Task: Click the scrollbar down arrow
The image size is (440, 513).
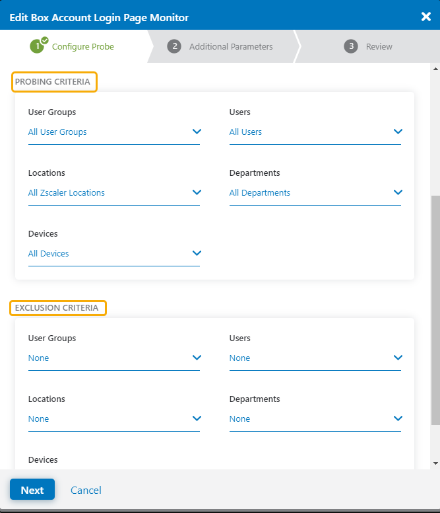Action: [435, 463]
